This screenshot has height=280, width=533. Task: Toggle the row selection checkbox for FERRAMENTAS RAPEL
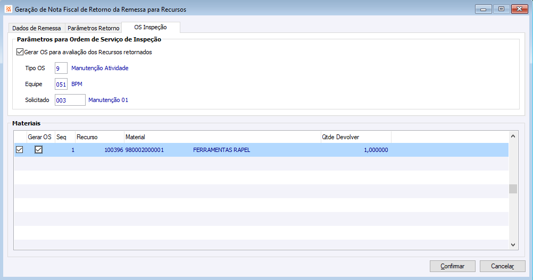19,150
